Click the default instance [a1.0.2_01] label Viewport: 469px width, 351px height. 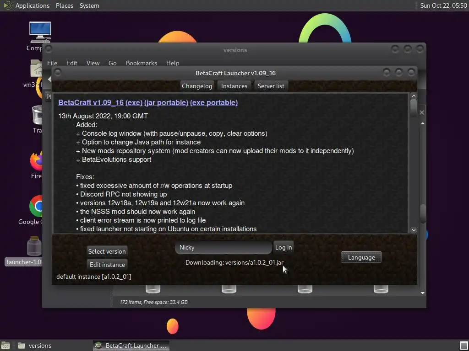(x=93, y=277)
